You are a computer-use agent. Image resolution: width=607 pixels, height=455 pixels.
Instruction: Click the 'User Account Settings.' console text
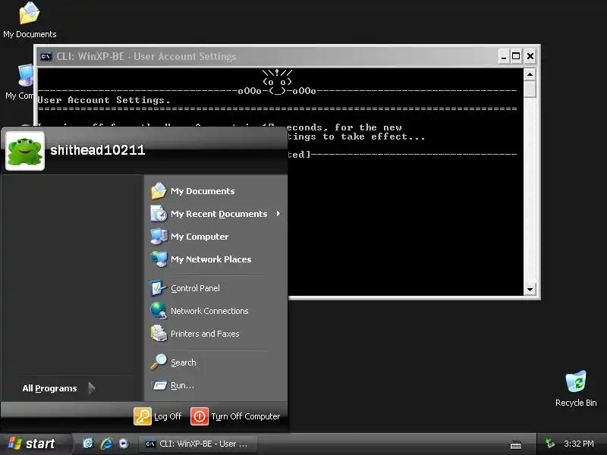coord(104,100)
